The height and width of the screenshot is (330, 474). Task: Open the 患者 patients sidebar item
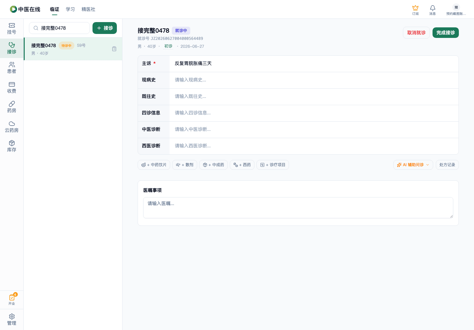coord(12,68)
